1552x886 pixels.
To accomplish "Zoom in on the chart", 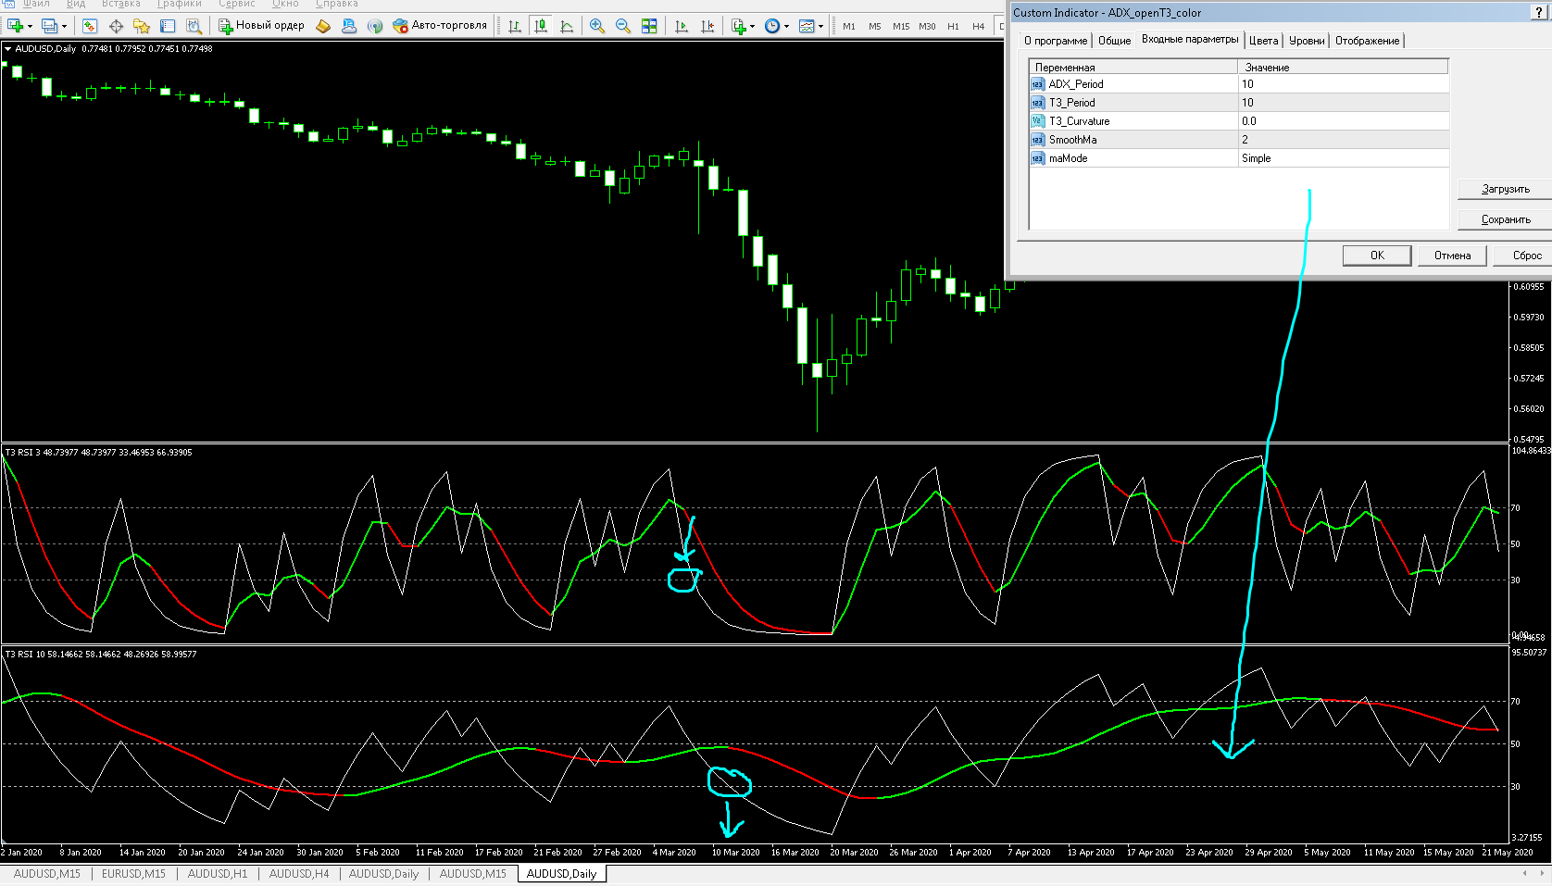I will click(x=597, y=26).
